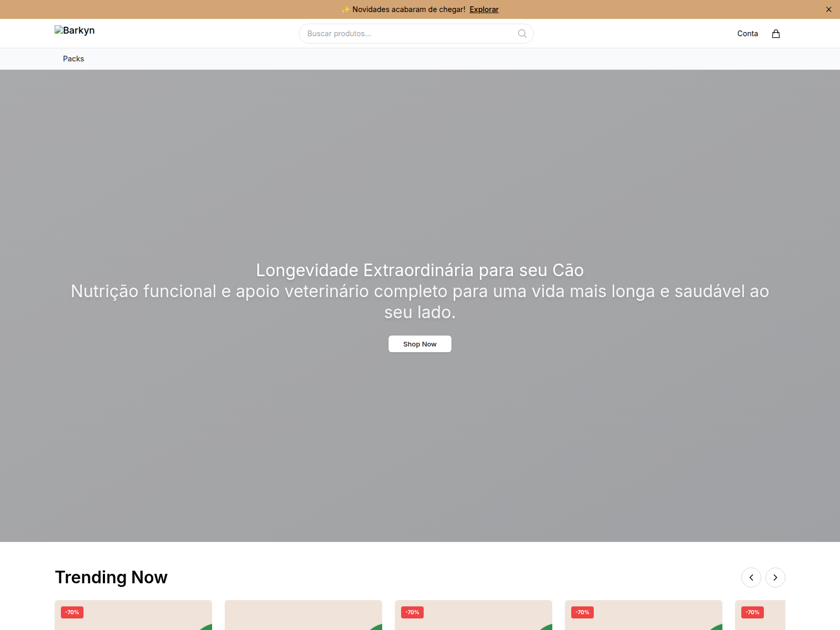Open the shopping bag cart icon
The width and height of the screenshot is (840, 630).
(776, 34)
